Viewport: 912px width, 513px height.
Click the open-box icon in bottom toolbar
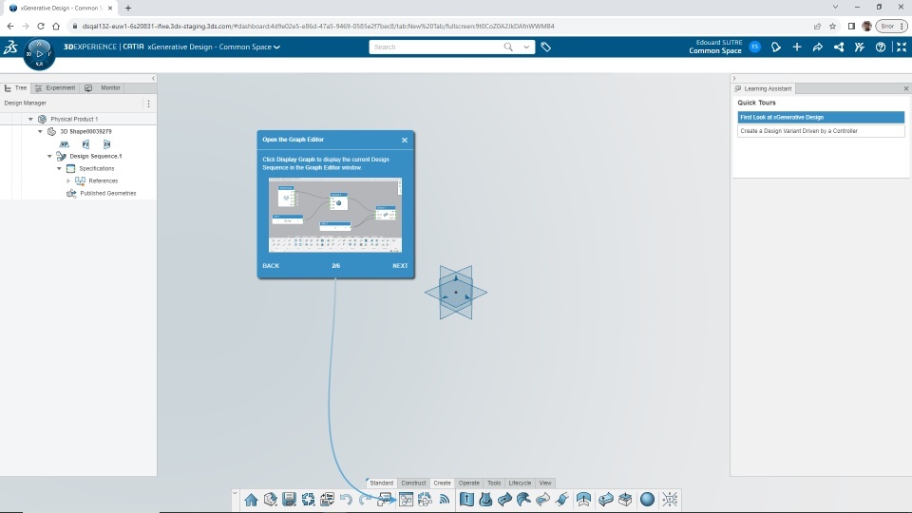click(625, 499)
